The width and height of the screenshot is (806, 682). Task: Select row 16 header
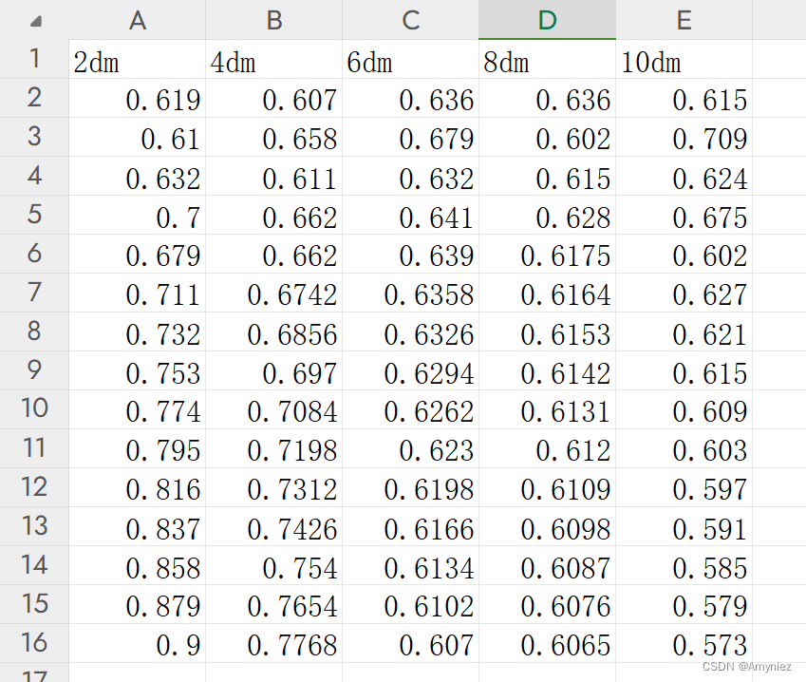(34, 643)
